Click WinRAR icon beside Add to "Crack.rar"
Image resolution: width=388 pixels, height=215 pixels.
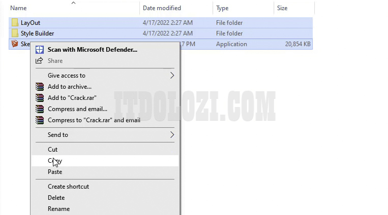click(40, 98)
